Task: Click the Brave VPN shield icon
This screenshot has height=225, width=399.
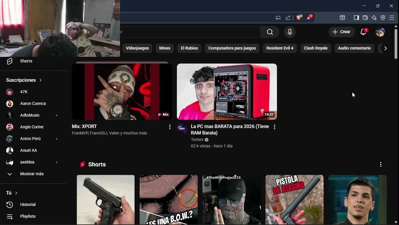Action: point(383,18)
